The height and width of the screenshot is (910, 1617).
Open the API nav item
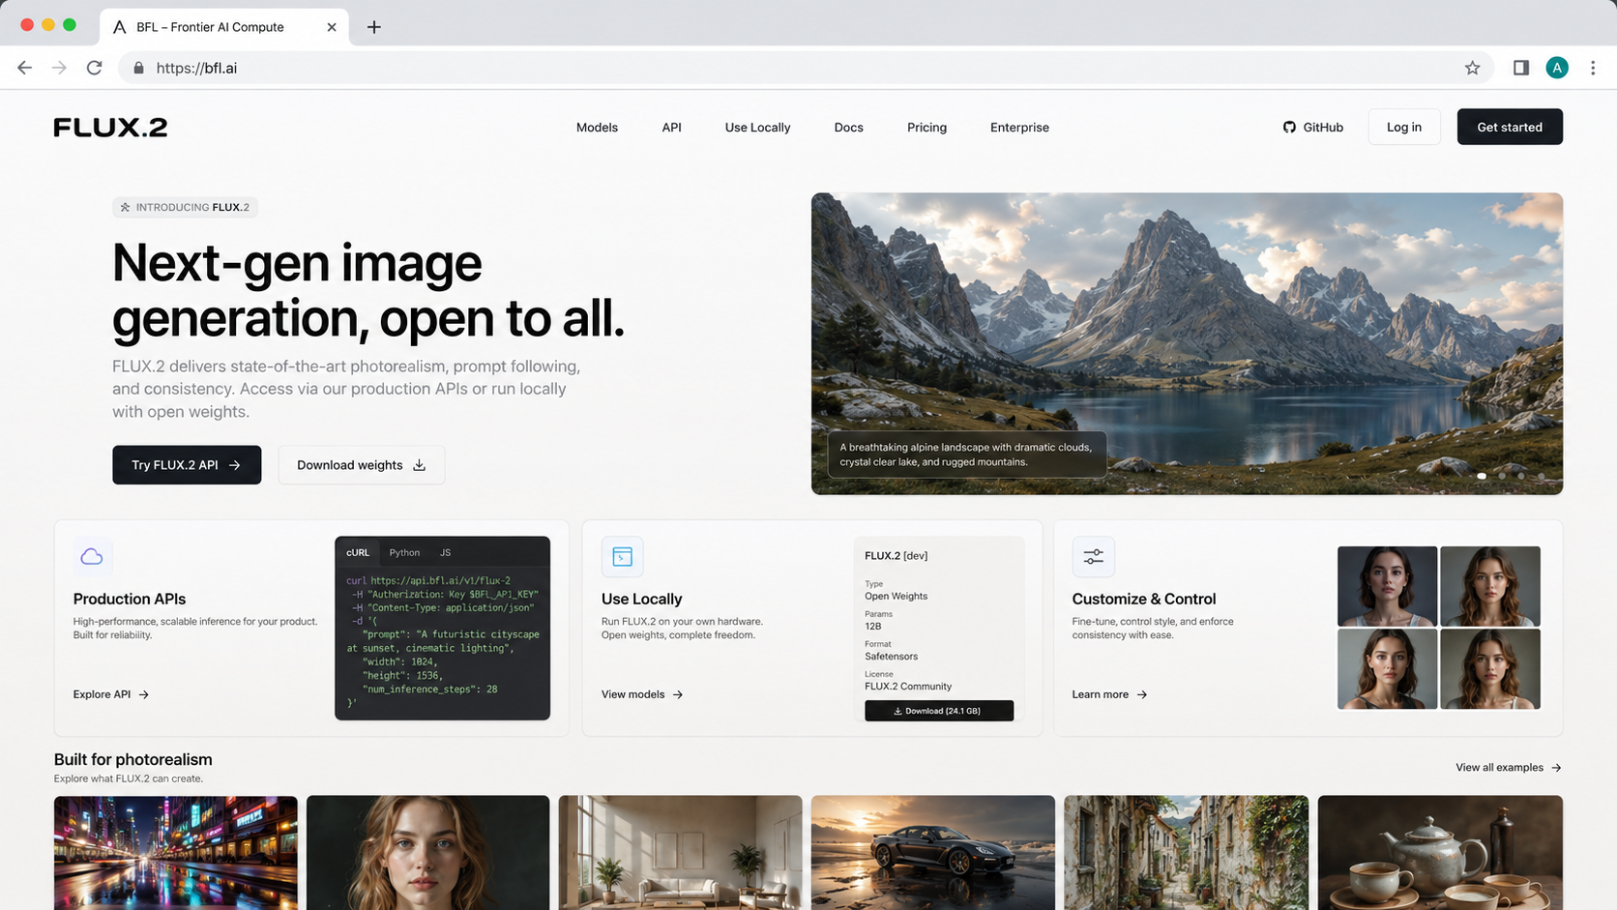(x=671, y=128)
